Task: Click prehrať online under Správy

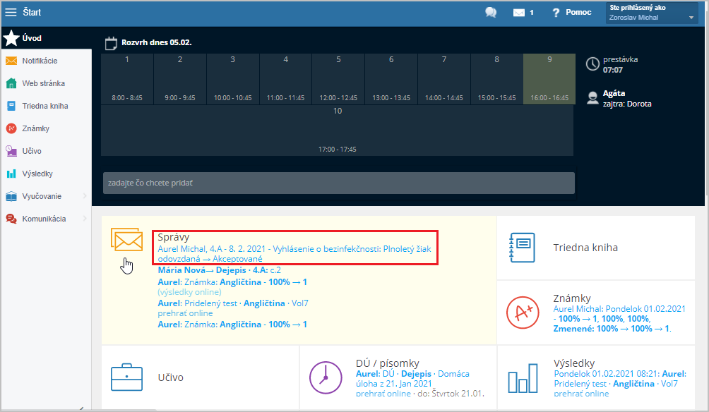Action: click(x=185, y=313)
